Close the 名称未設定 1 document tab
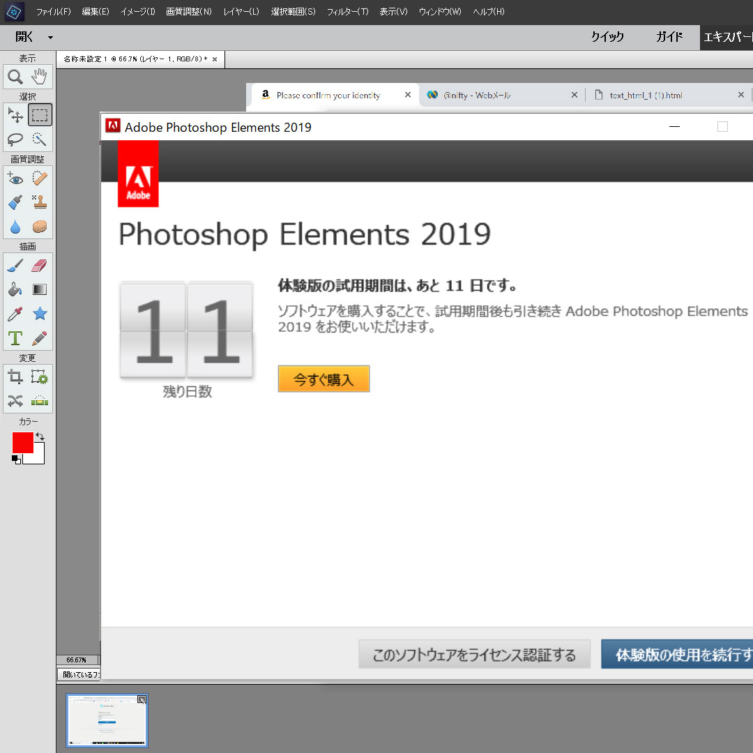Screen dimensions: 753x753 coord(215,59)
